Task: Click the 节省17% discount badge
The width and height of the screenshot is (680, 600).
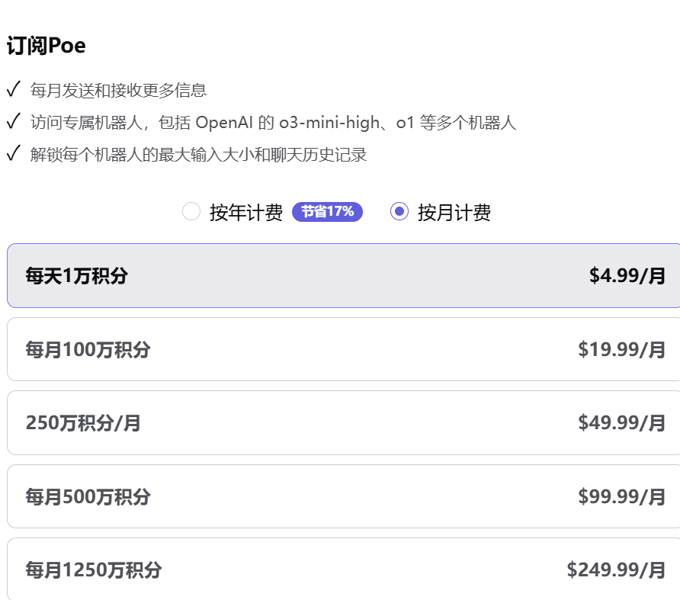Action: coord(327,212)
